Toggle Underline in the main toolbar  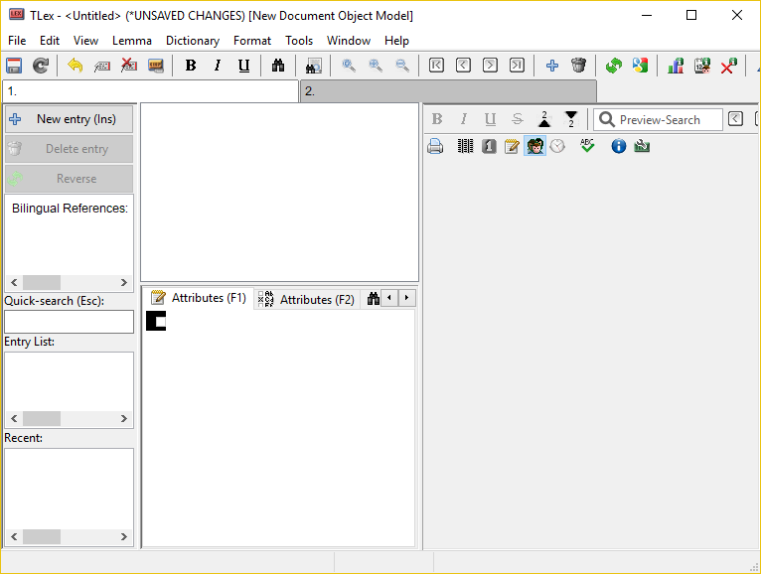244,65
